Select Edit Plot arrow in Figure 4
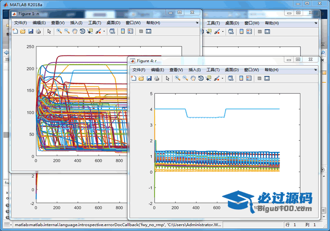The image size is (330, 231). [x=168, y=79]
